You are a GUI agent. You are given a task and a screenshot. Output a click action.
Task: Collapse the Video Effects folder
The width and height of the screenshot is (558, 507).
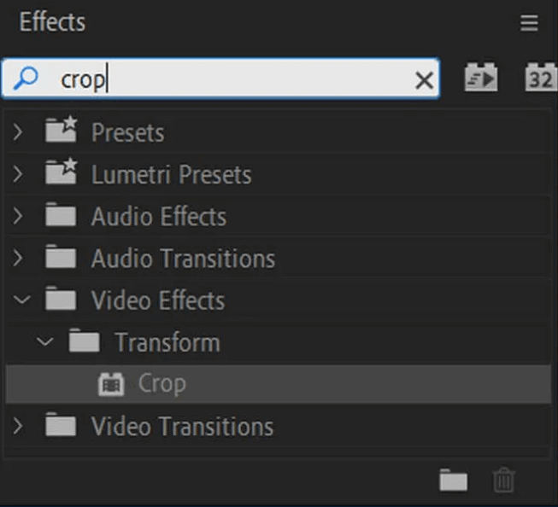21,300
